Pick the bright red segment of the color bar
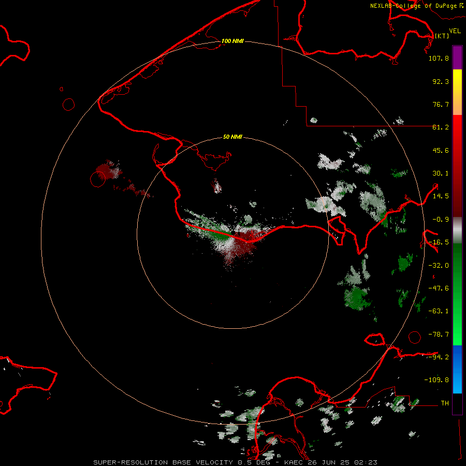 457,166
